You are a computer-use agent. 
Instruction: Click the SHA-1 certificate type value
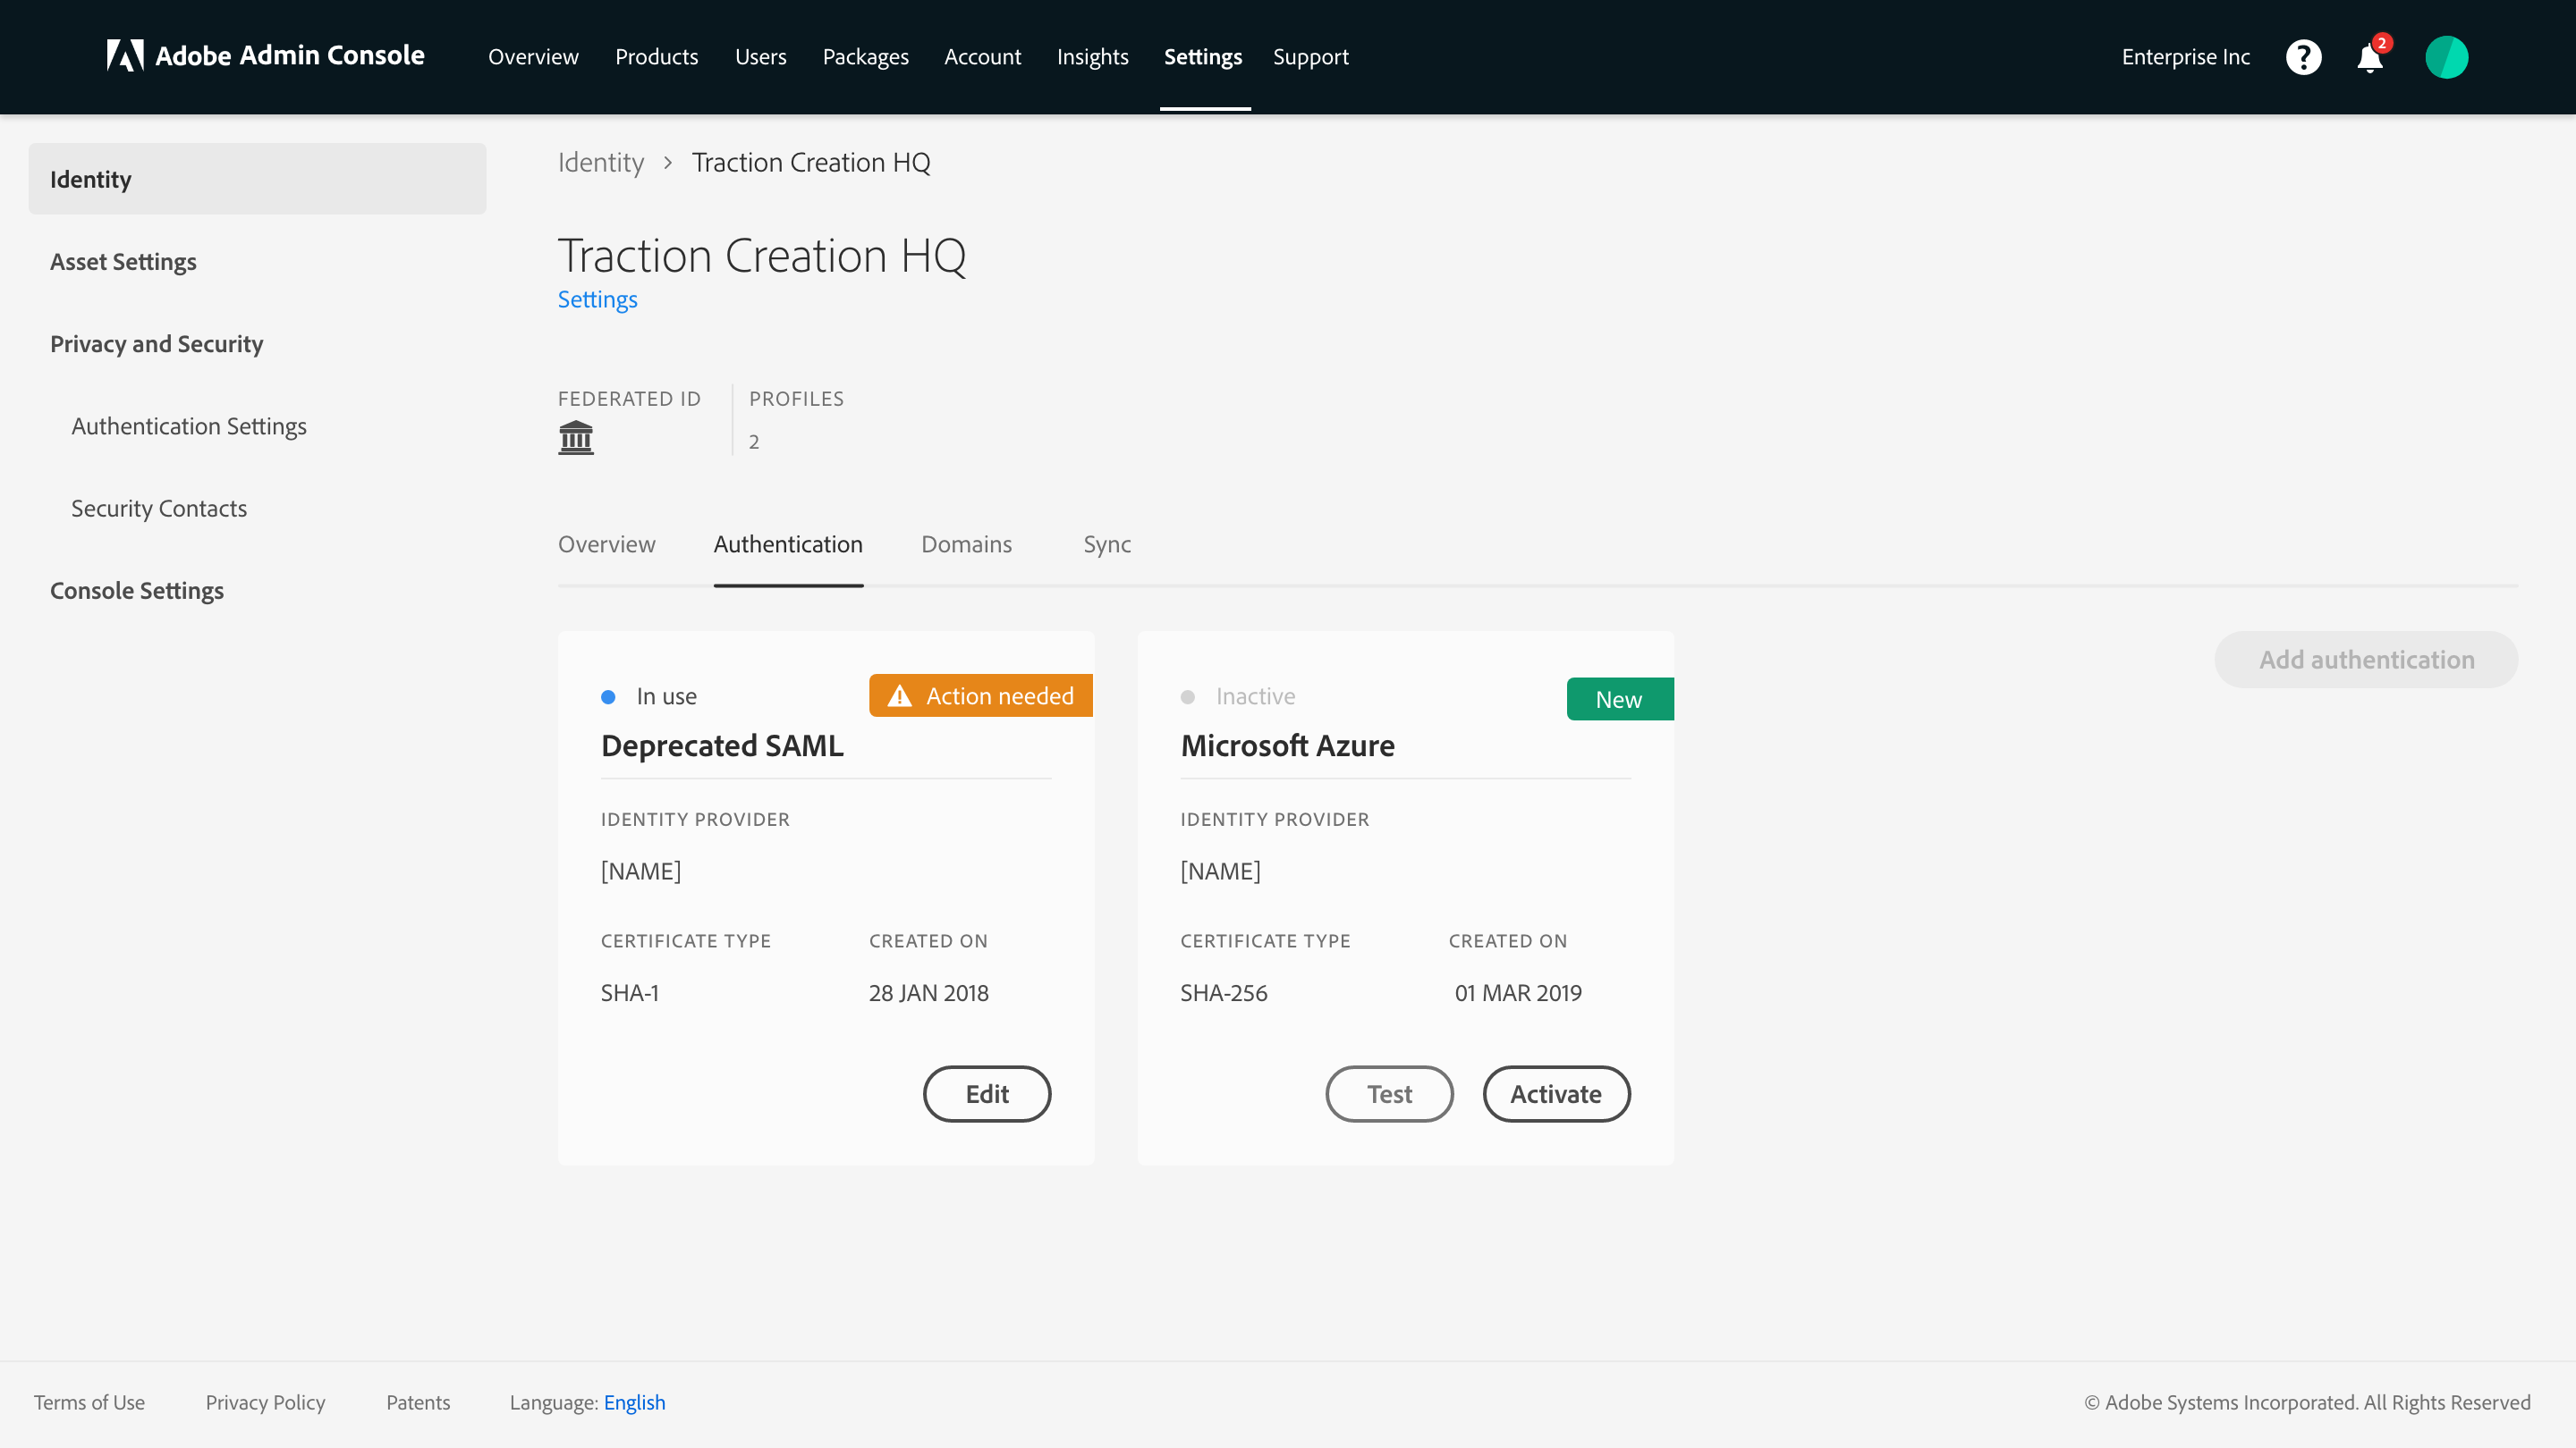tap(630, 992)
